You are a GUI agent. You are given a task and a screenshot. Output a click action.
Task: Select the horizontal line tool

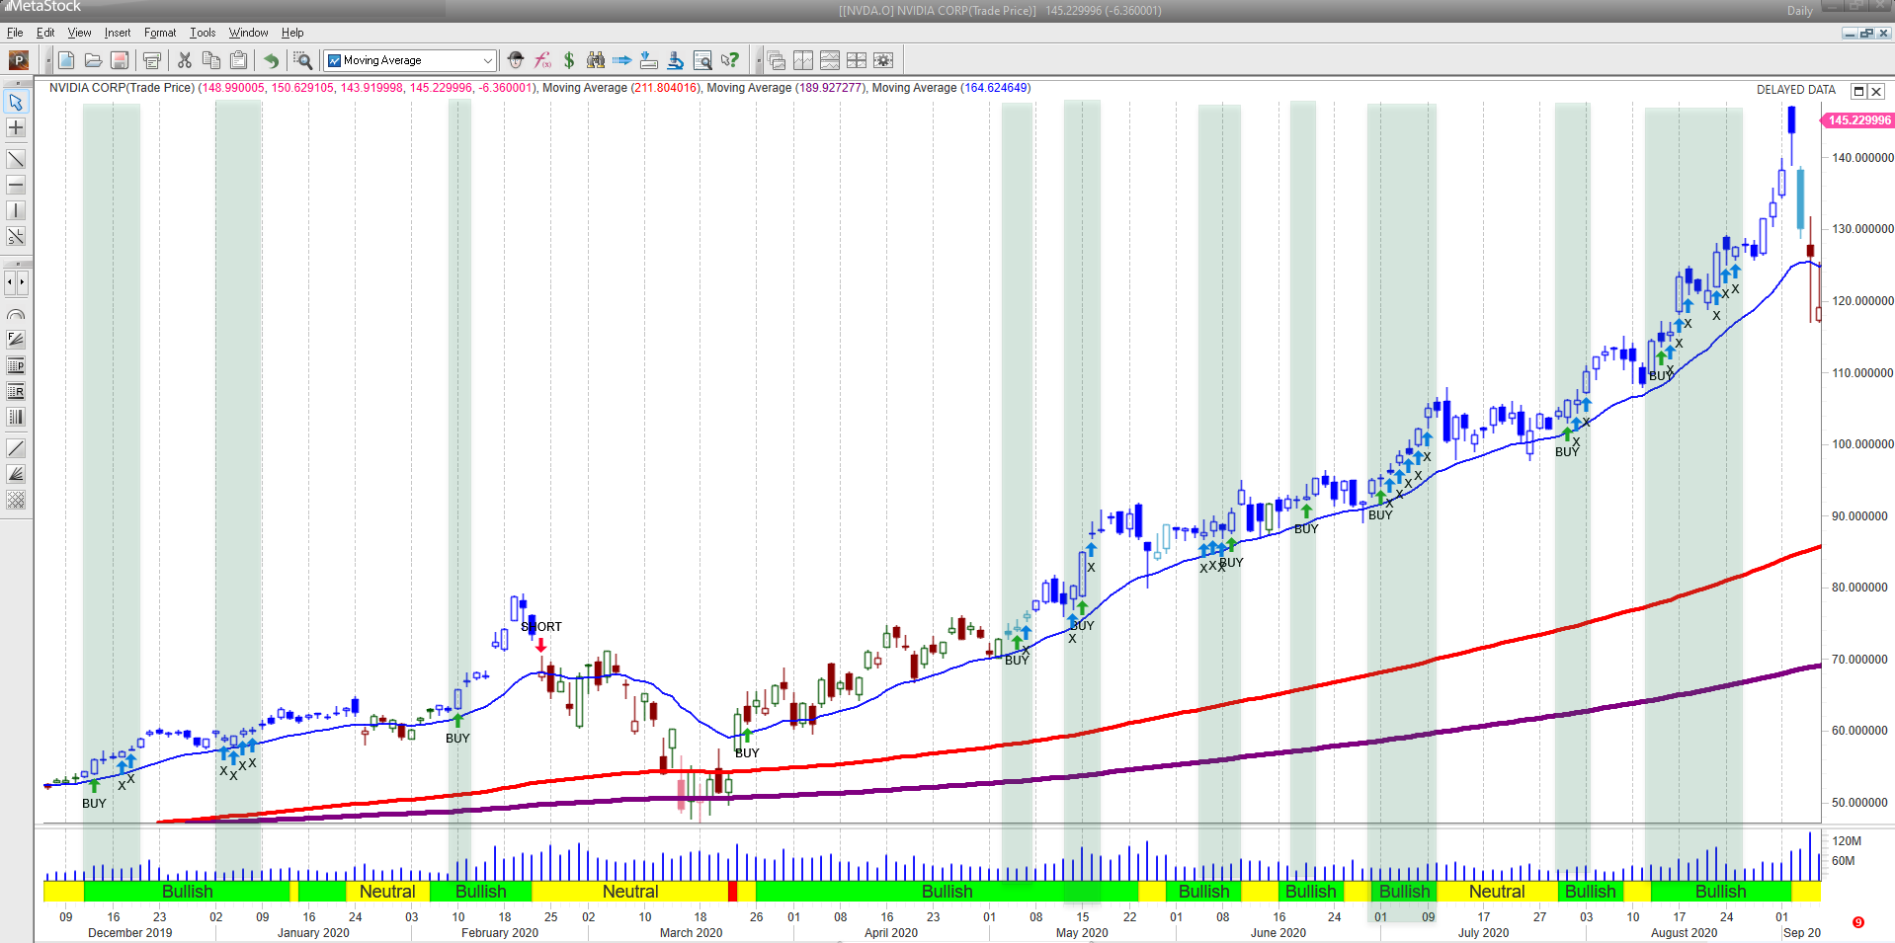[x=16, y=185]
